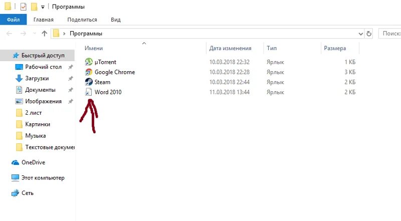Image resolution: width=401 pixels, height=221 pixels.
Task: Click the Картинки folder icon
Action: point(19,124)
